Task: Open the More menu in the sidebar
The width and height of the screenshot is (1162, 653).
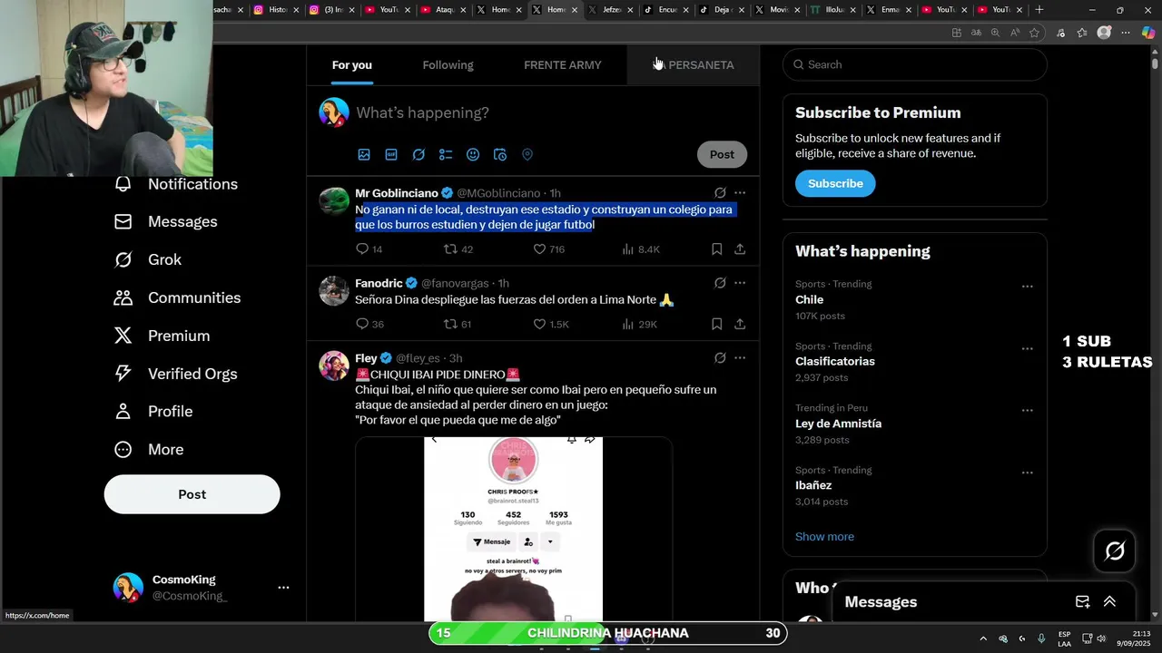Action: click(x=149, y=450)
